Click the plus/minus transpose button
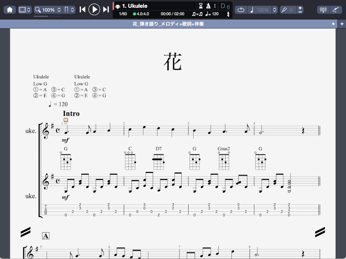Screen dimensions: 346x259 tap(300, 10)
